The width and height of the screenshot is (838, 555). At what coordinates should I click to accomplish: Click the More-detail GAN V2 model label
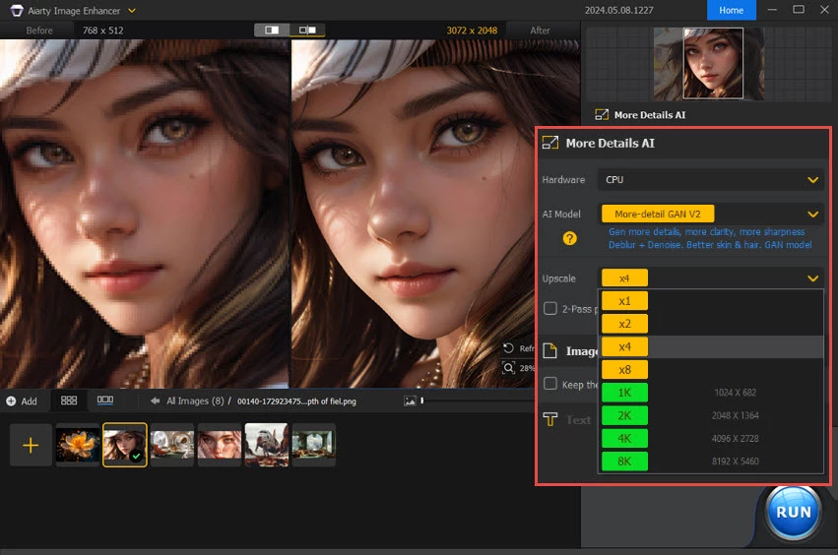click(658, 214)
